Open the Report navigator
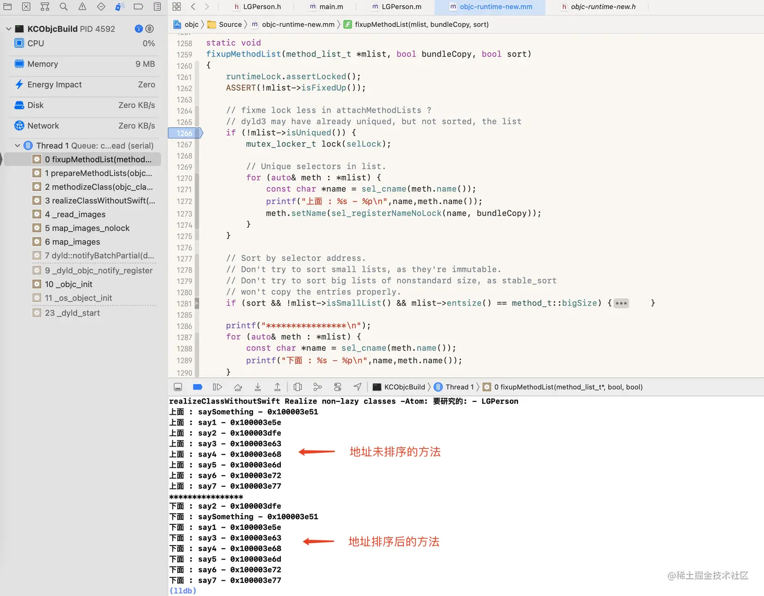 [x=157, y=7]
